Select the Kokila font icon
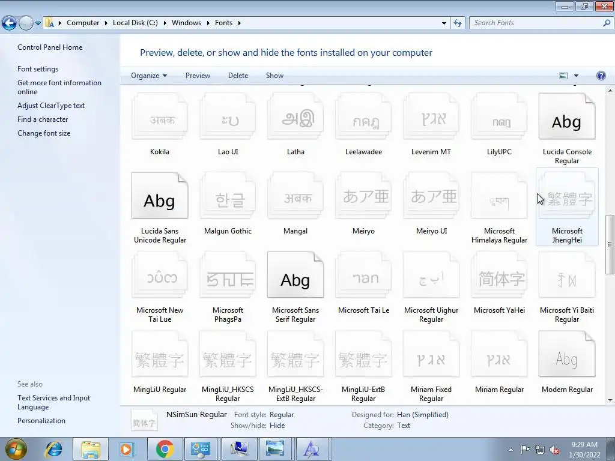This screenshot has width=615, height=461. click(x=160, y=116)
